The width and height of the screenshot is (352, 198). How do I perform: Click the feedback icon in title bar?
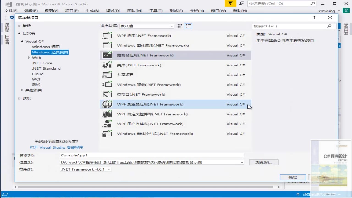coord(241,4)
